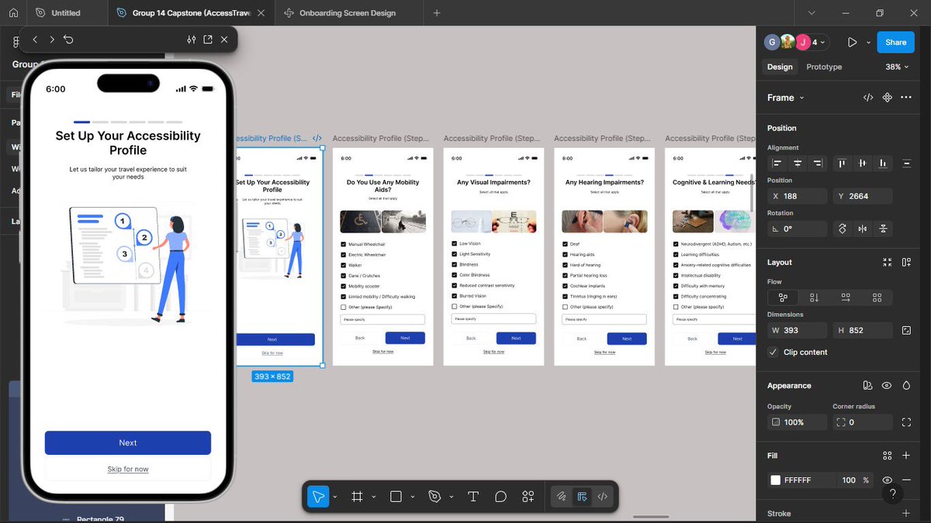Select the Pen tool
The image size is (931, 523).
(434, 497)
